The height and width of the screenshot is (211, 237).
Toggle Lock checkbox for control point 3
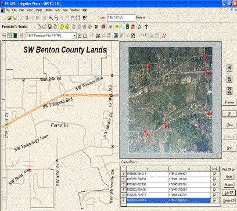(214, 184)
